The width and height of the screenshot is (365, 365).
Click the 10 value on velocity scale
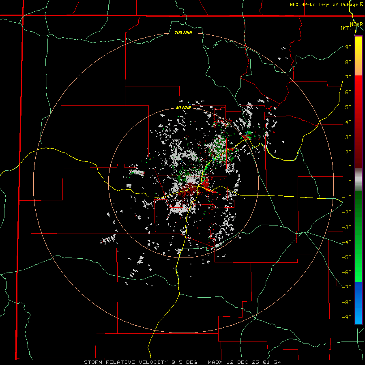(x=348, y=167)
